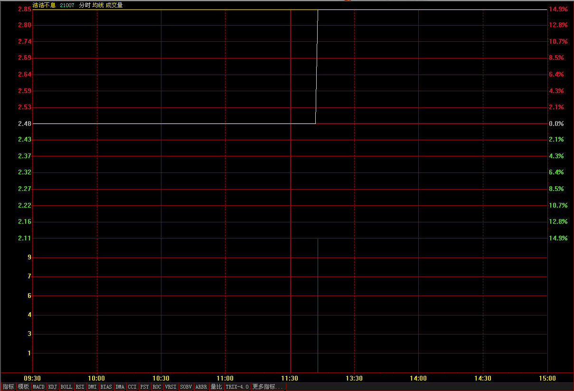Select the MACD indicator tab
The width and height of the screenshot is (574, 391).
tap(39, 387)
